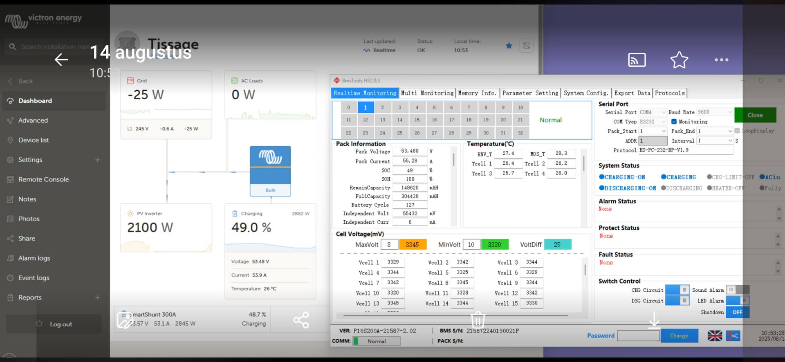Enable the LoopDisplay checkbox
This screenshot has height=362, width=785.
coord(737,131)
